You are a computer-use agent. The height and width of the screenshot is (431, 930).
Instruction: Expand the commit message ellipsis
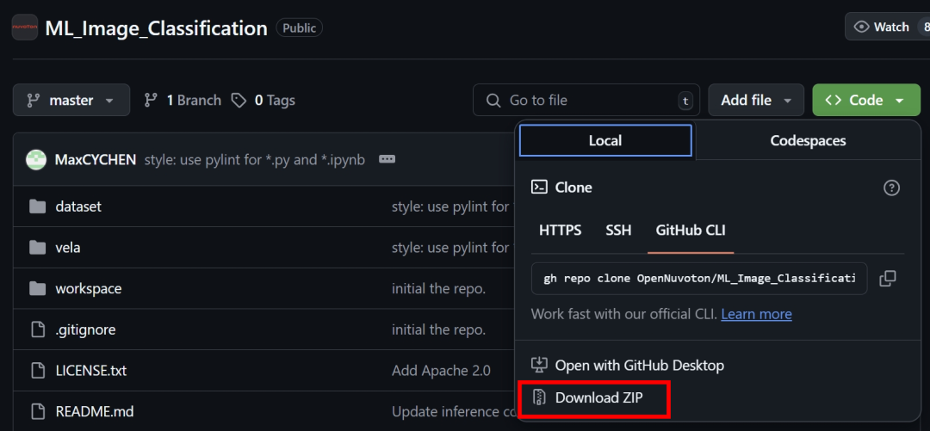(x=387, y=159)
